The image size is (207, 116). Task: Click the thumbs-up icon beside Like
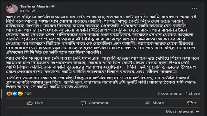[x=30, y=103]
